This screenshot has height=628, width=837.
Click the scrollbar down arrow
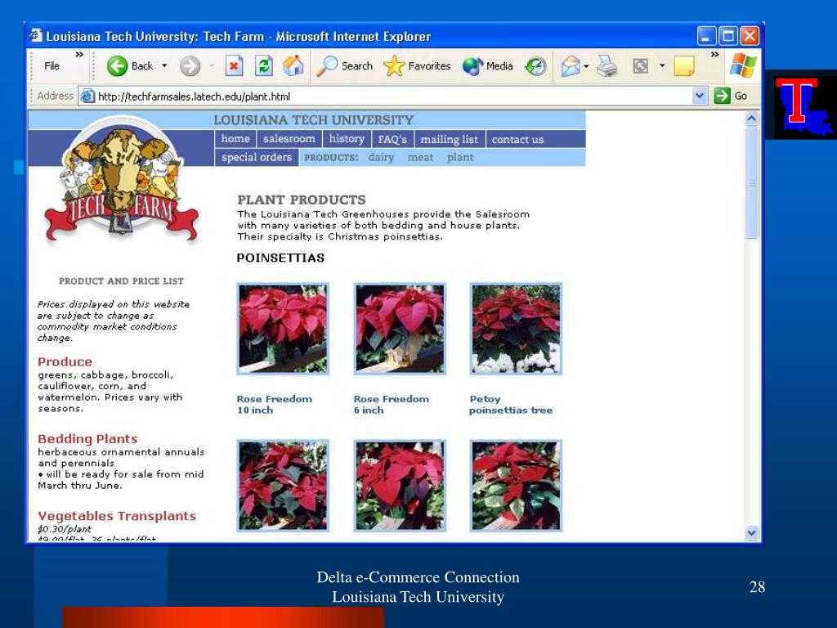[x=752, y=532]
